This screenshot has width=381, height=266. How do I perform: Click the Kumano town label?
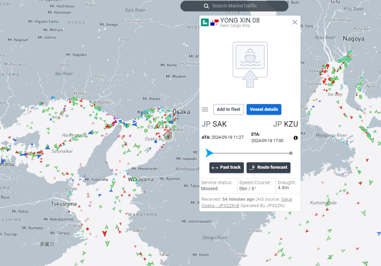click(x=254, y=231)
